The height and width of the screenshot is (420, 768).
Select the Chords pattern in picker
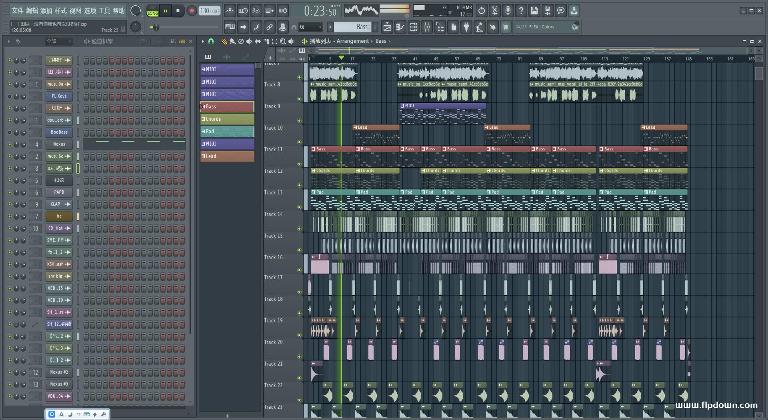click(227, 119)
